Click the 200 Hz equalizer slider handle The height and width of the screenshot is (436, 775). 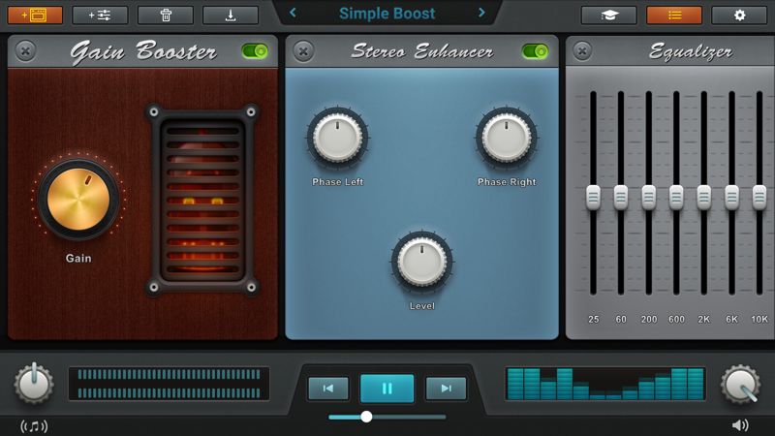[648, 198]
